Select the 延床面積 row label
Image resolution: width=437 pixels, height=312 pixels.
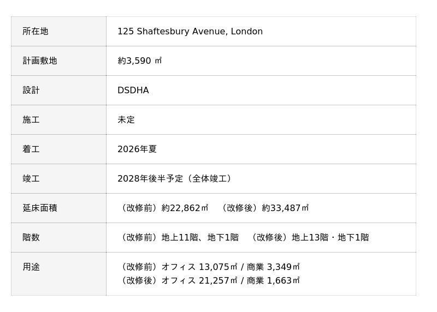coord(40,208)
